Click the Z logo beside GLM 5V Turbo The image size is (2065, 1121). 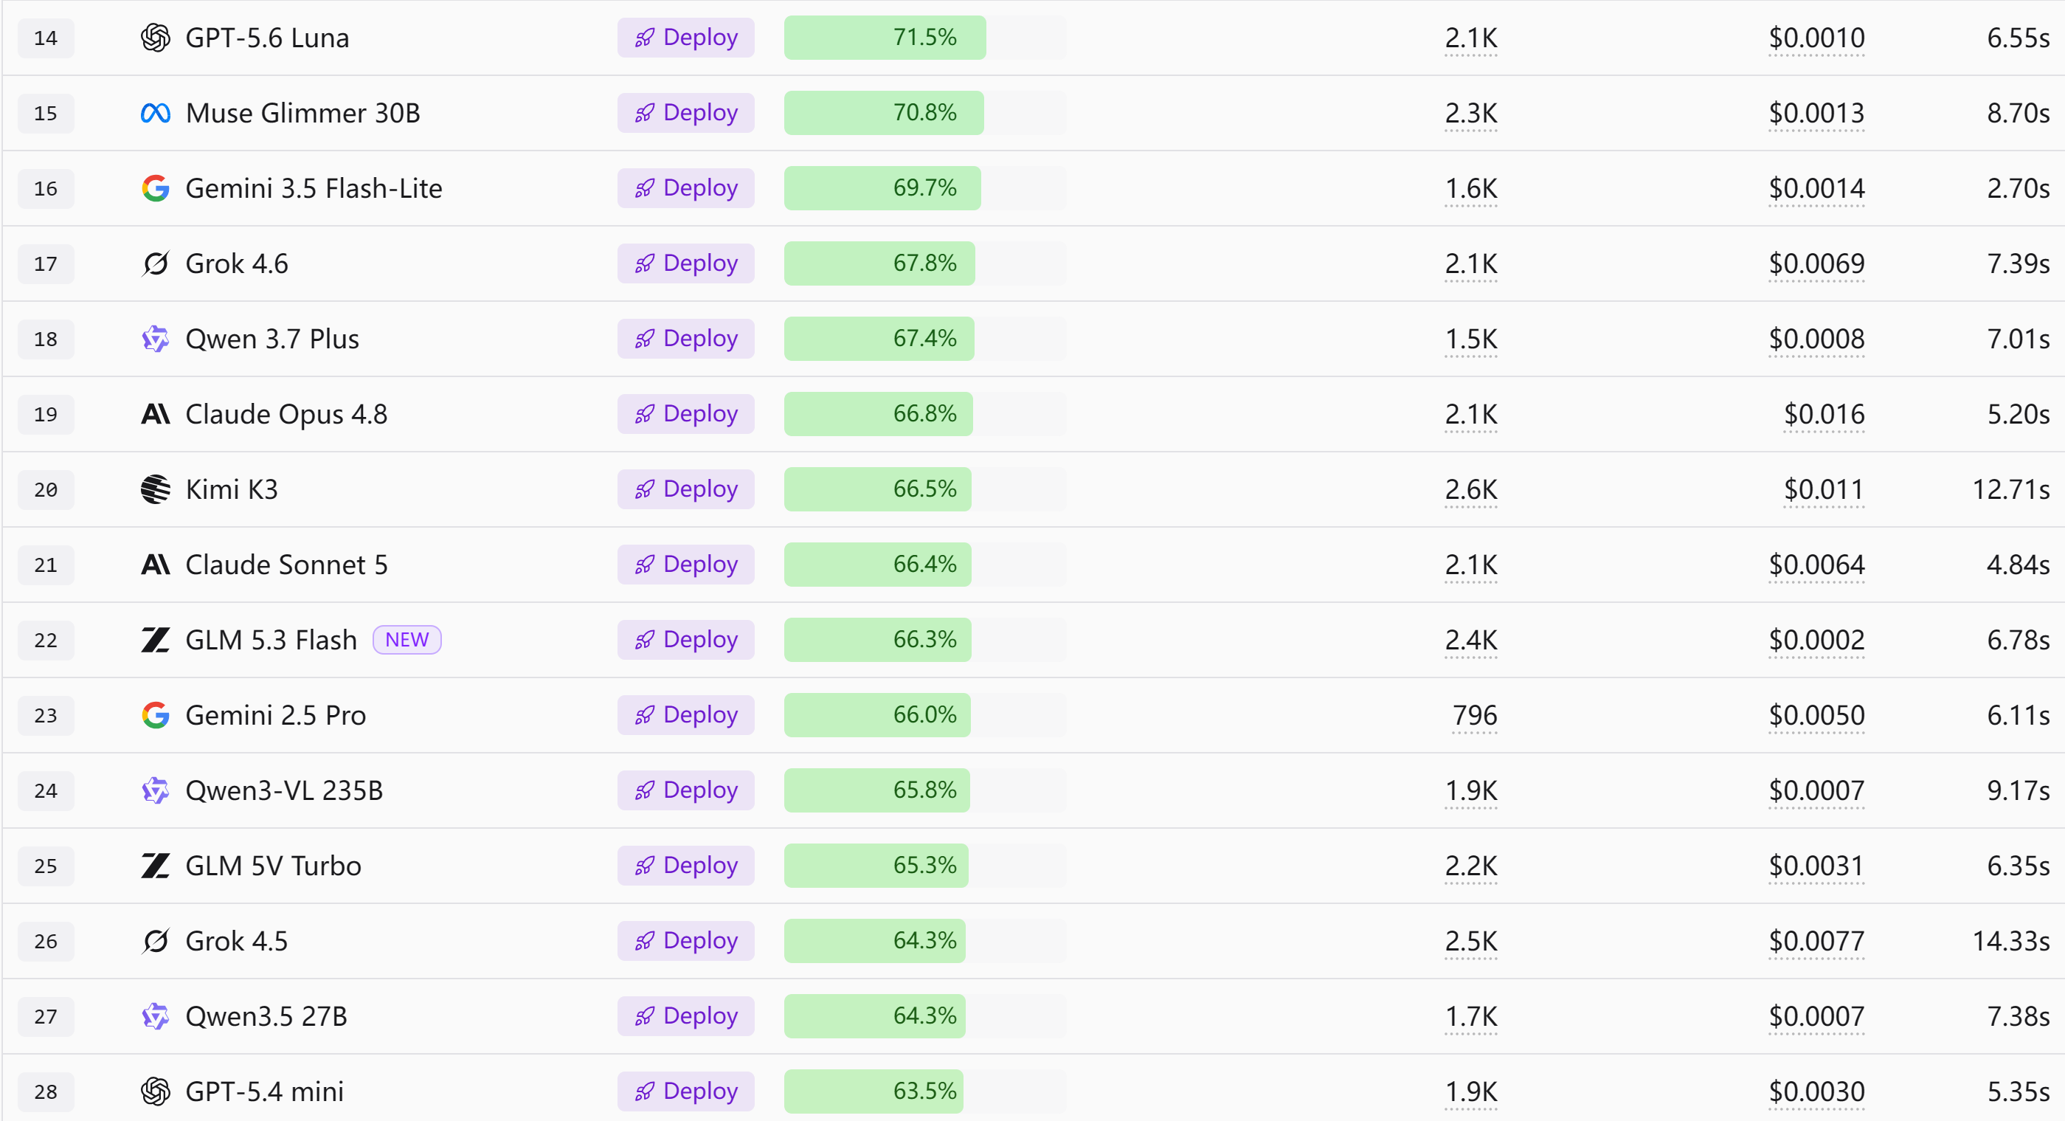point(156,866)
